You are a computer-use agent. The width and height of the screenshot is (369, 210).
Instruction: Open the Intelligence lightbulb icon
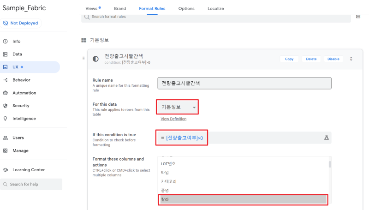(x=5, y=119)
